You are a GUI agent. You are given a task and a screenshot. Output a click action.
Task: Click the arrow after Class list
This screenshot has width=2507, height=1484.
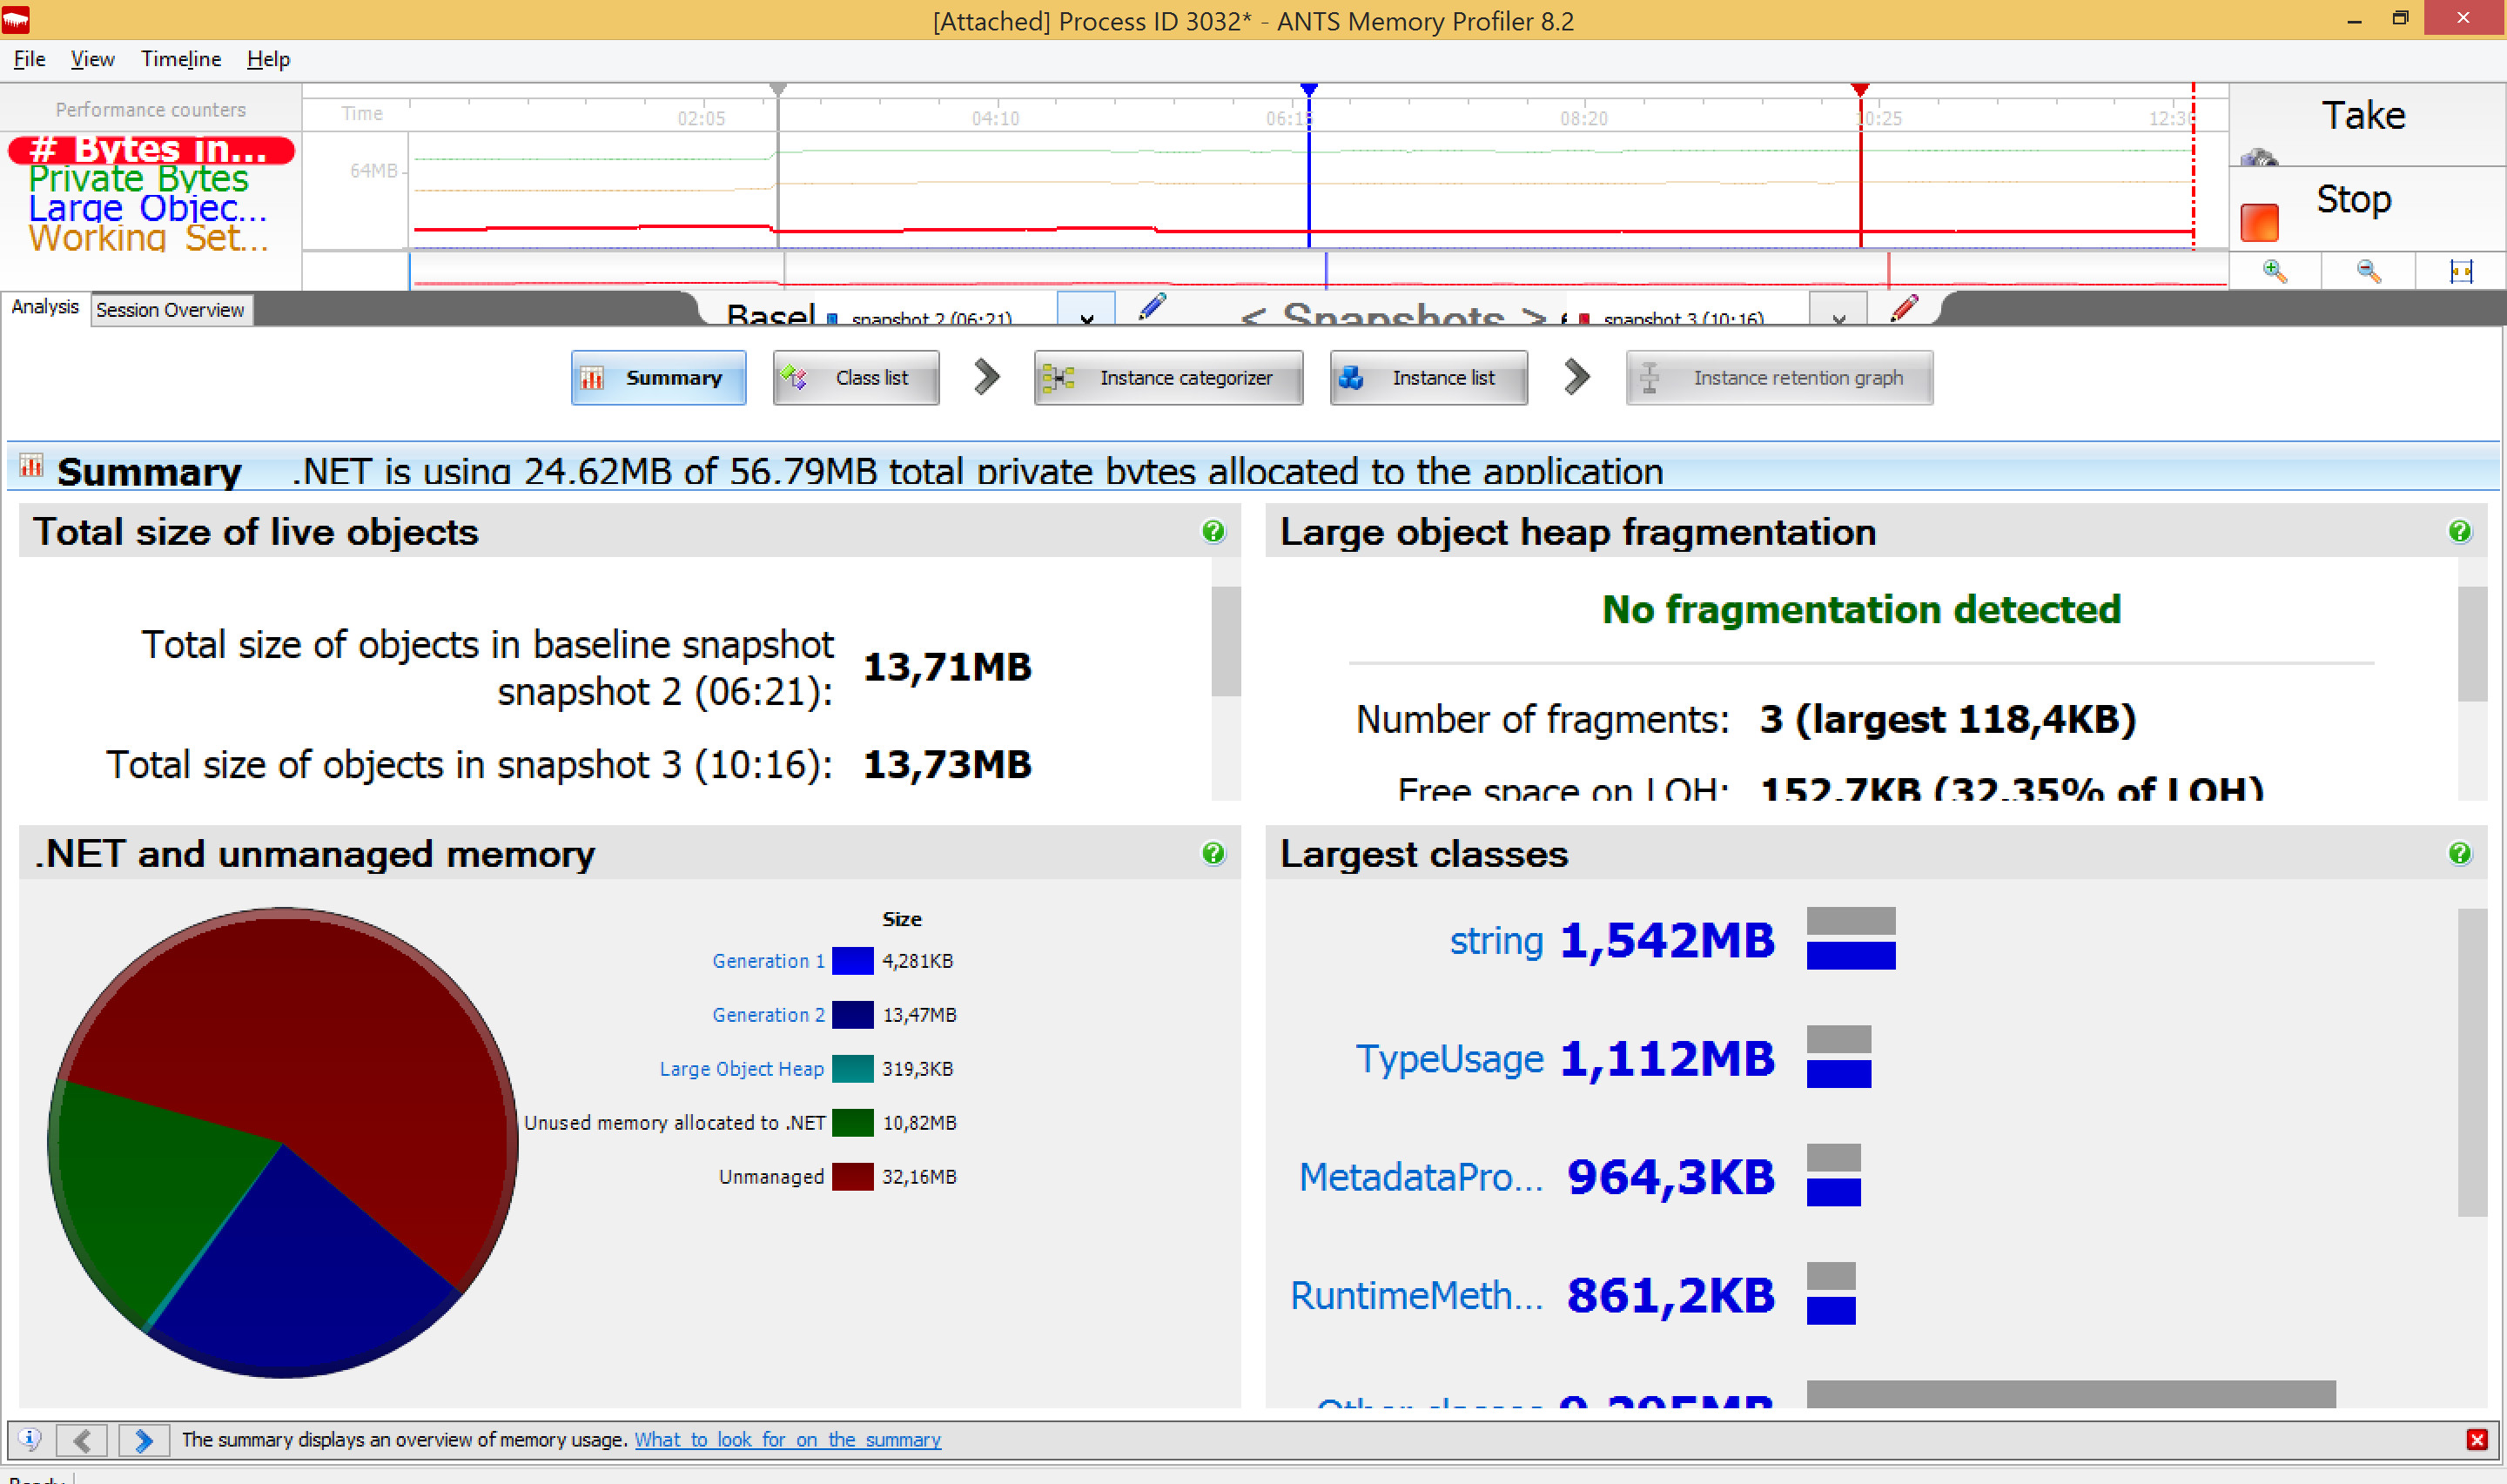point(986,377)
